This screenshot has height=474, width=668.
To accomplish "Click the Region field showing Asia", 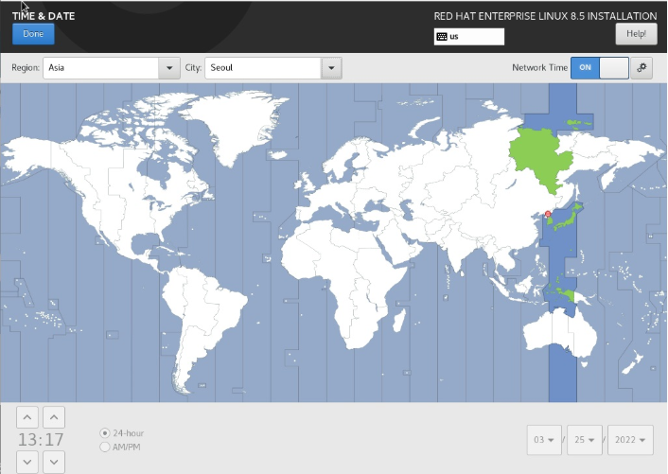I will click(101, 68).
